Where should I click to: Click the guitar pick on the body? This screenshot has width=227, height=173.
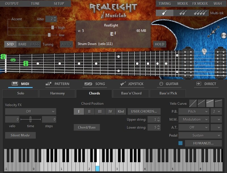click(204, 52)
